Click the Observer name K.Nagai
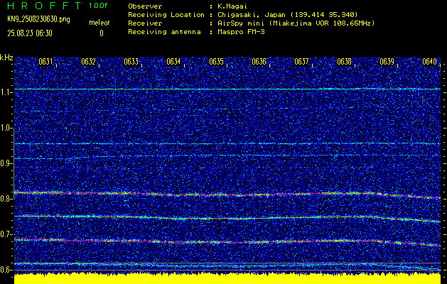447x284 pixels. (x=232, y=6)
